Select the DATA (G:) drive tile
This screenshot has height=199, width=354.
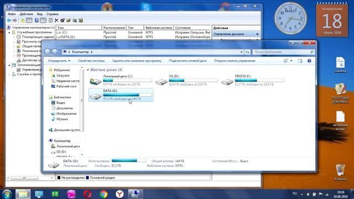pos(121,95)
